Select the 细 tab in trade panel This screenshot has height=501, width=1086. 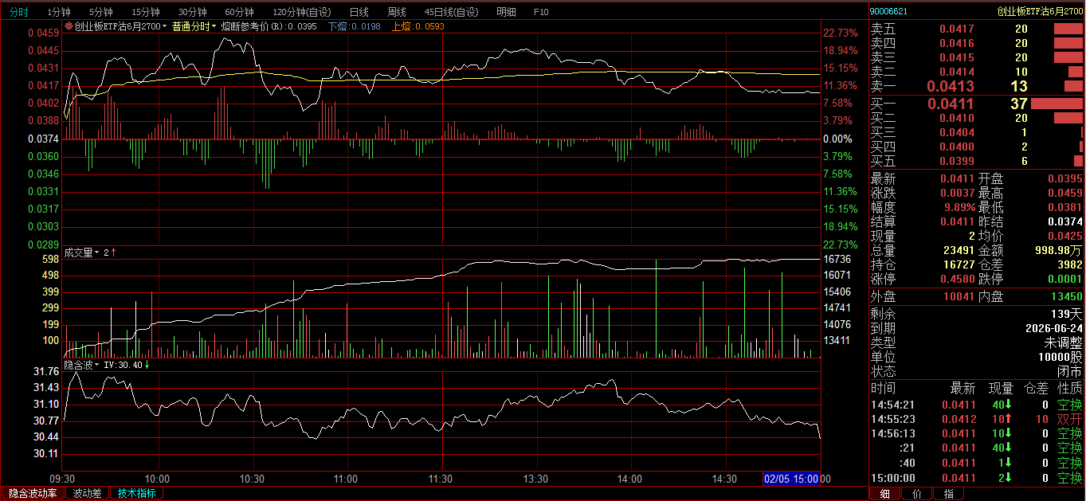(884, 494)
